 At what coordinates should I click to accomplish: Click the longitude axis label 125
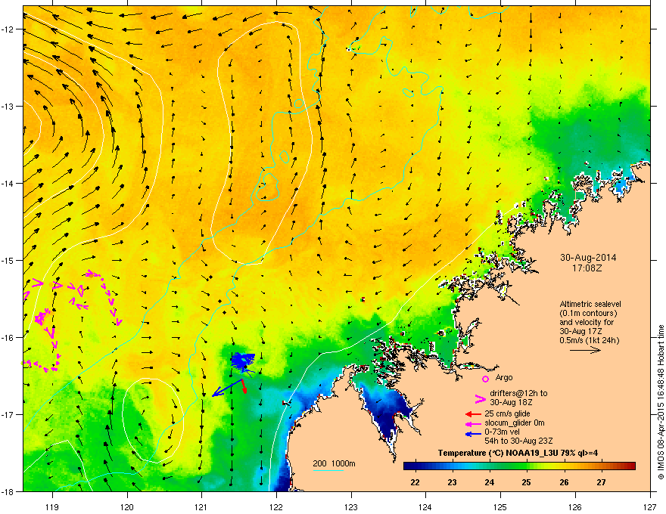coord(500,506)
